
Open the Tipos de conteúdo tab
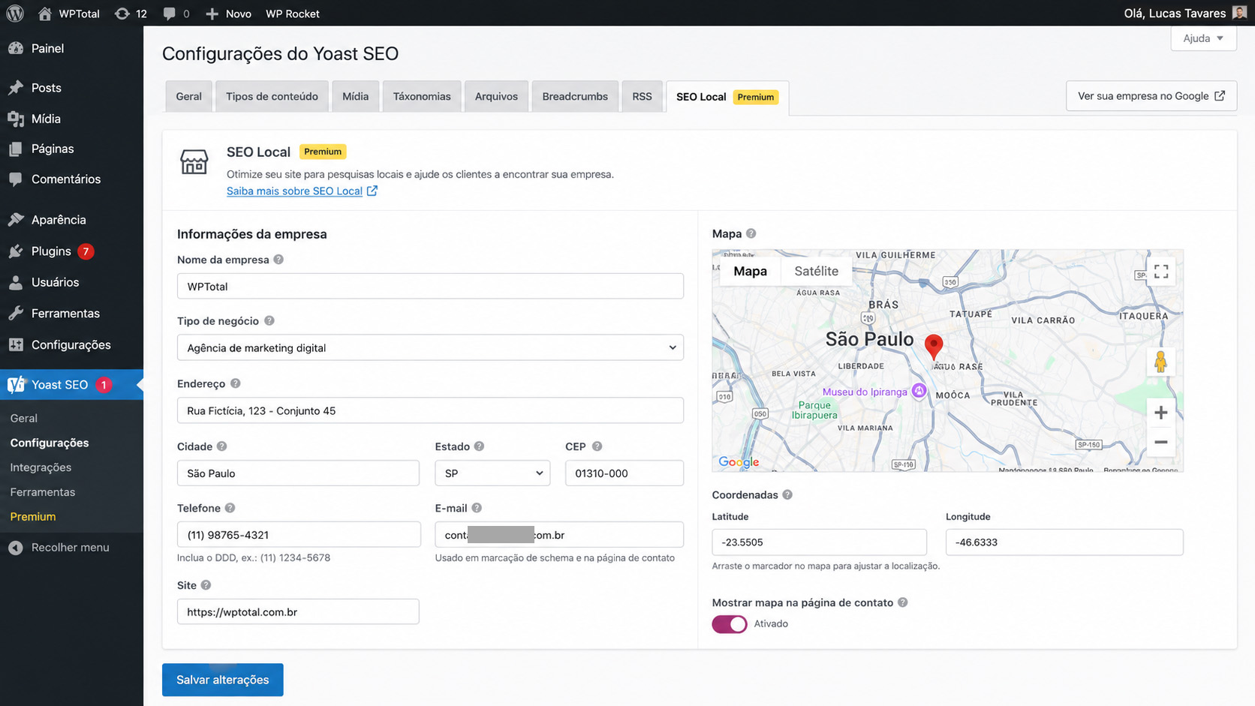[x=272, y=97]
